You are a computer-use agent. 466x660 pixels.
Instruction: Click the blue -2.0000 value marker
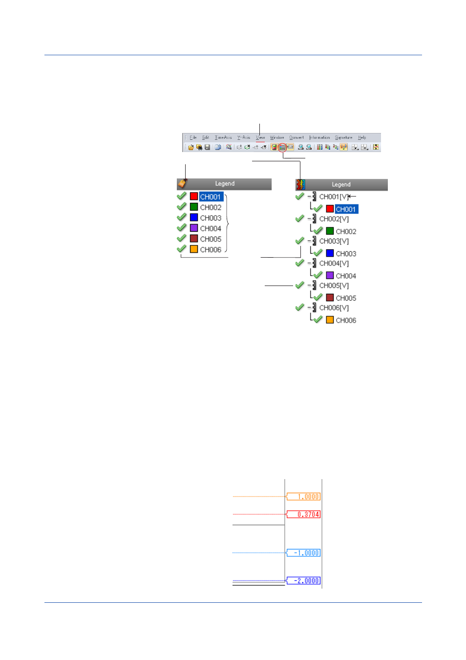tap(303, 581)
